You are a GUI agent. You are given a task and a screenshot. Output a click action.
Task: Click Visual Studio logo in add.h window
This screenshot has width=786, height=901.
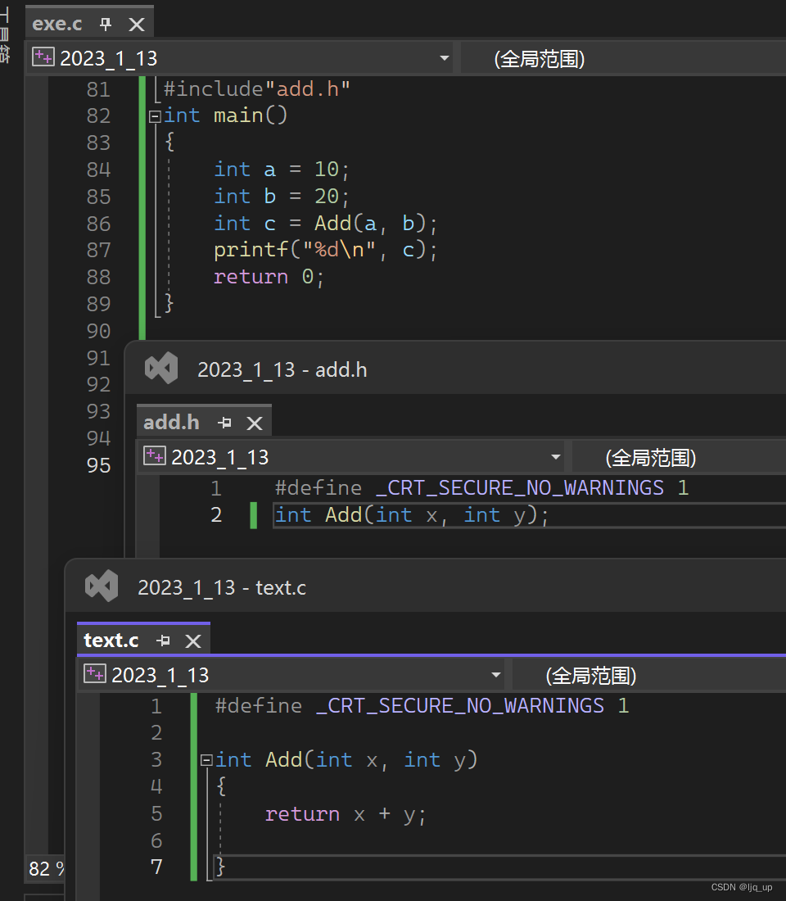pyautogui.click(x=161, y=368)
